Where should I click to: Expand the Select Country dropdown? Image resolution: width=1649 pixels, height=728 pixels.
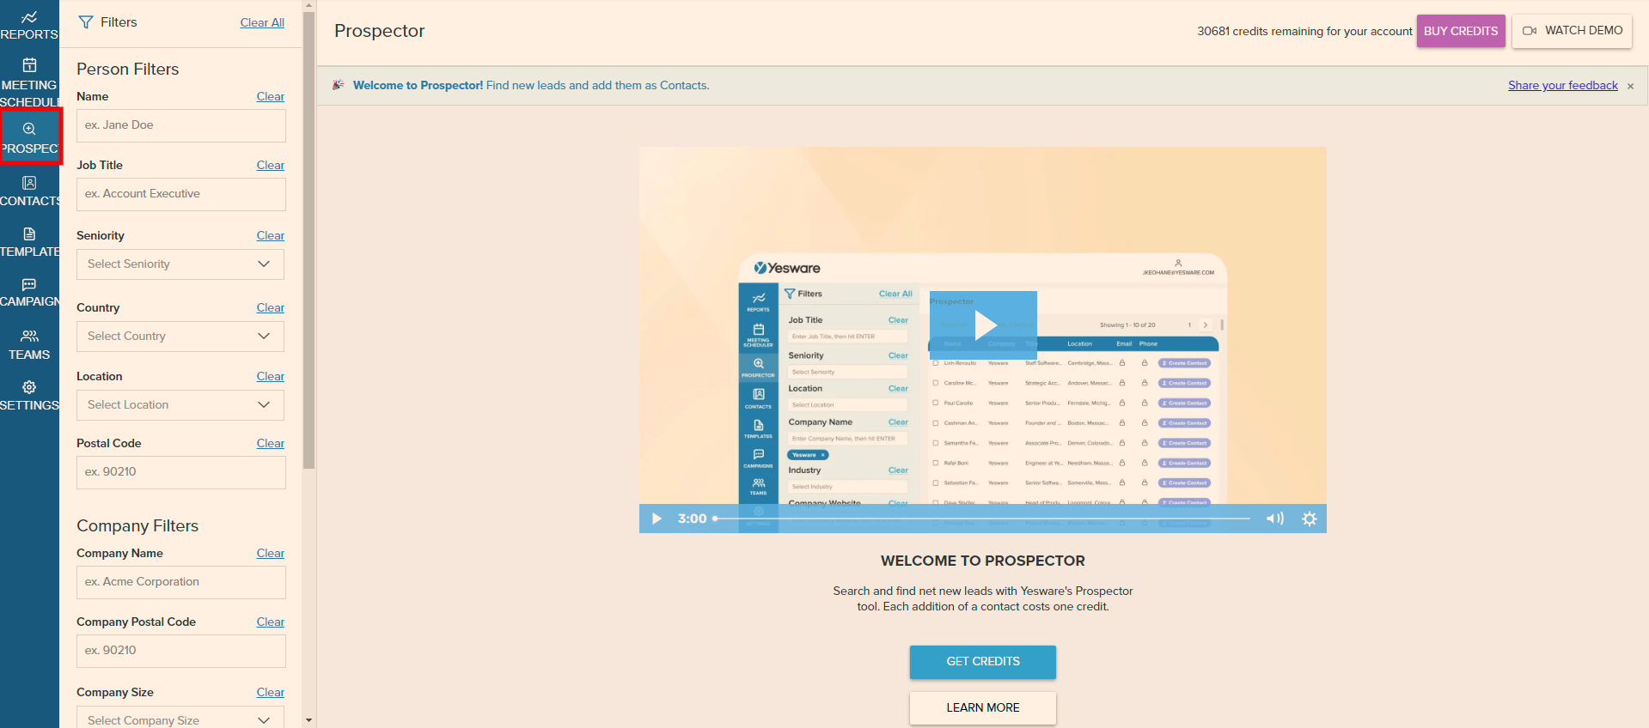coord(180,337)
